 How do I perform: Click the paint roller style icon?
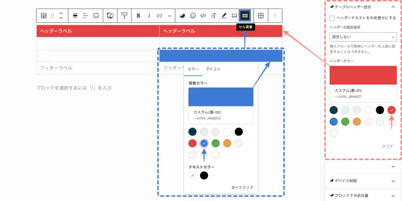coord(124,16)
